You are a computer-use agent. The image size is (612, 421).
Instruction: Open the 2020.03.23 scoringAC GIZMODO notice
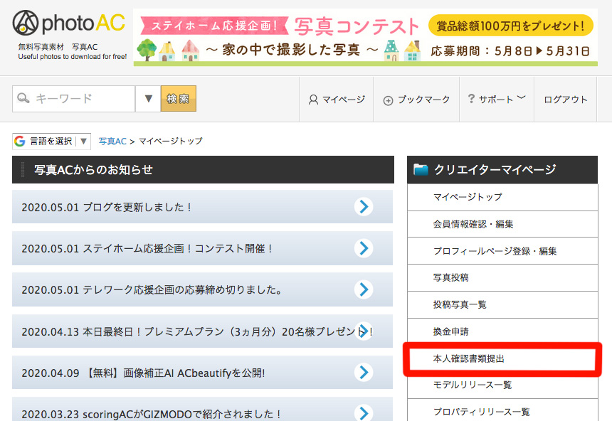pos(202,410)
